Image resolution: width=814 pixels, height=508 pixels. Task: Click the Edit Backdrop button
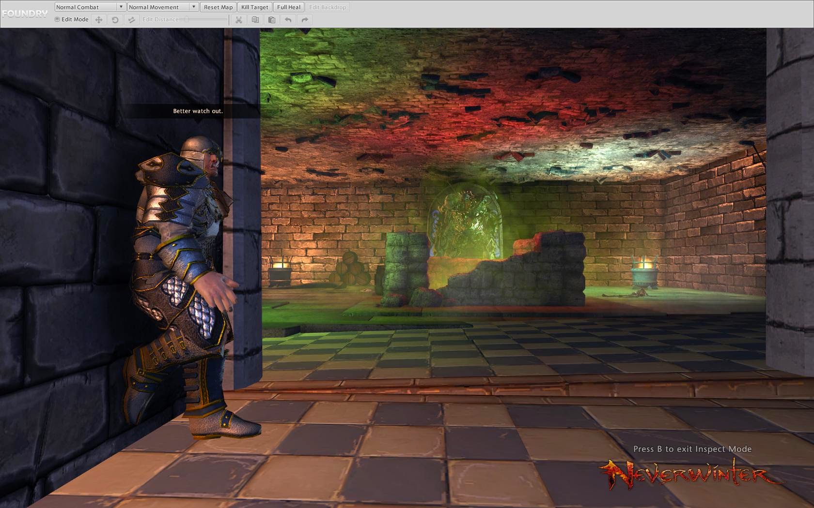(328, 7)
